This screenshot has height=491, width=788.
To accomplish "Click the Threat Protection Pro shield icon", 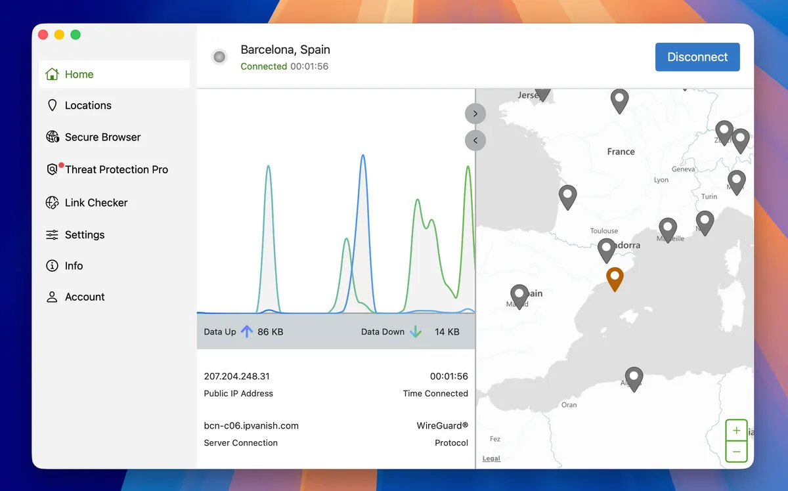I will [53, 169].
